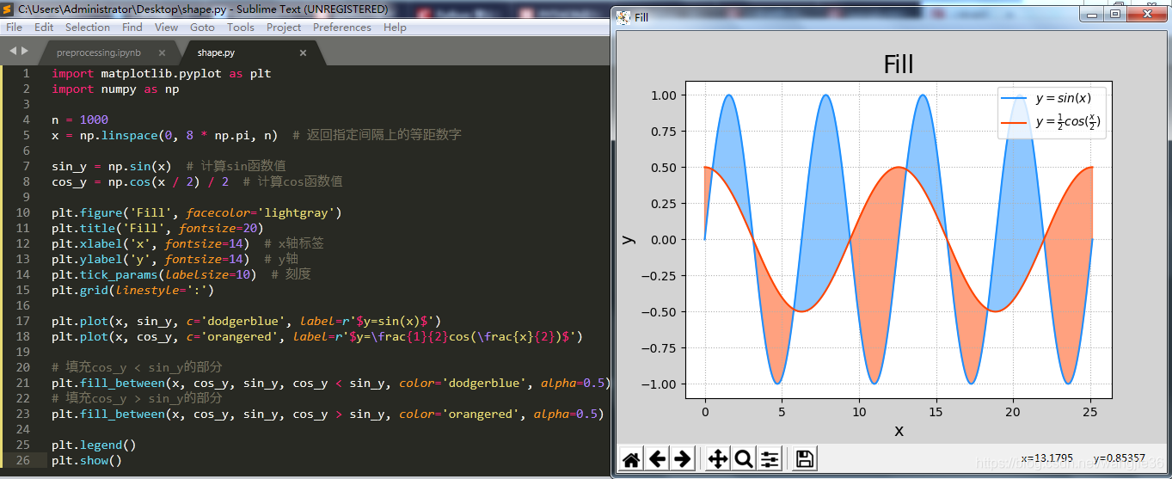Viewport: 1172px width, 479px height.
Task: Click the plot title Fill
Action: (899, 64)
